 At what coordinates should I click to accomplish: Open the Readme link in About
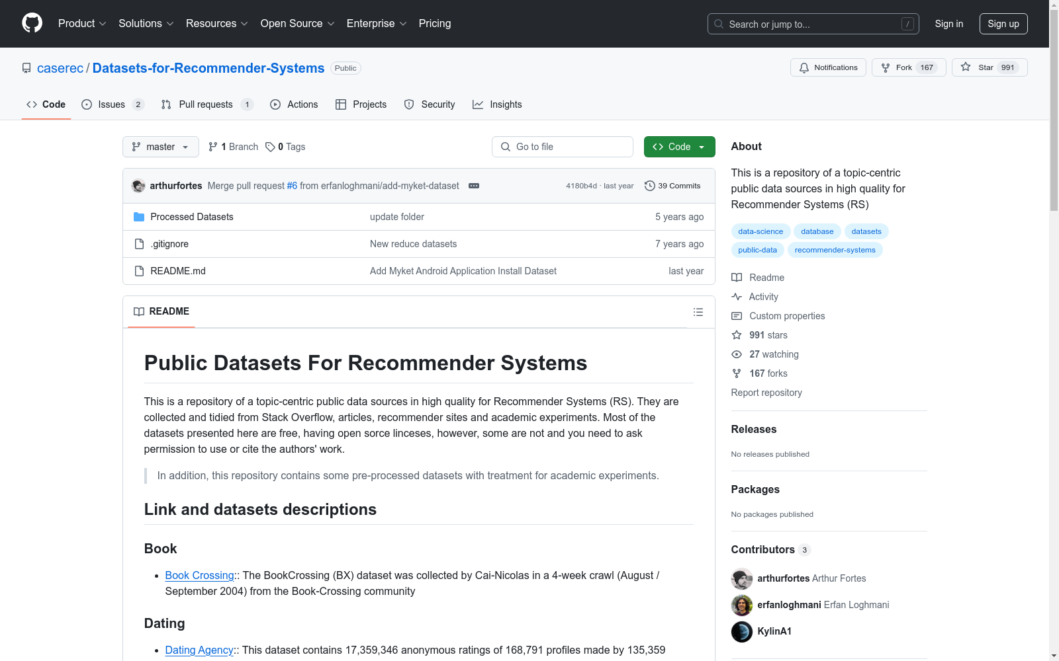click(x=759, y=278)
